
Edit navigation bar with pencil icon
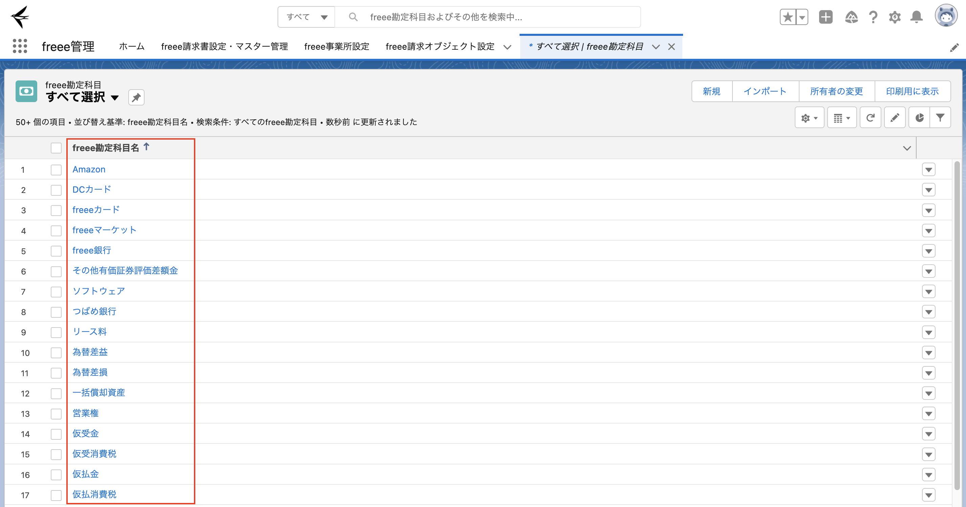point(954,48)
